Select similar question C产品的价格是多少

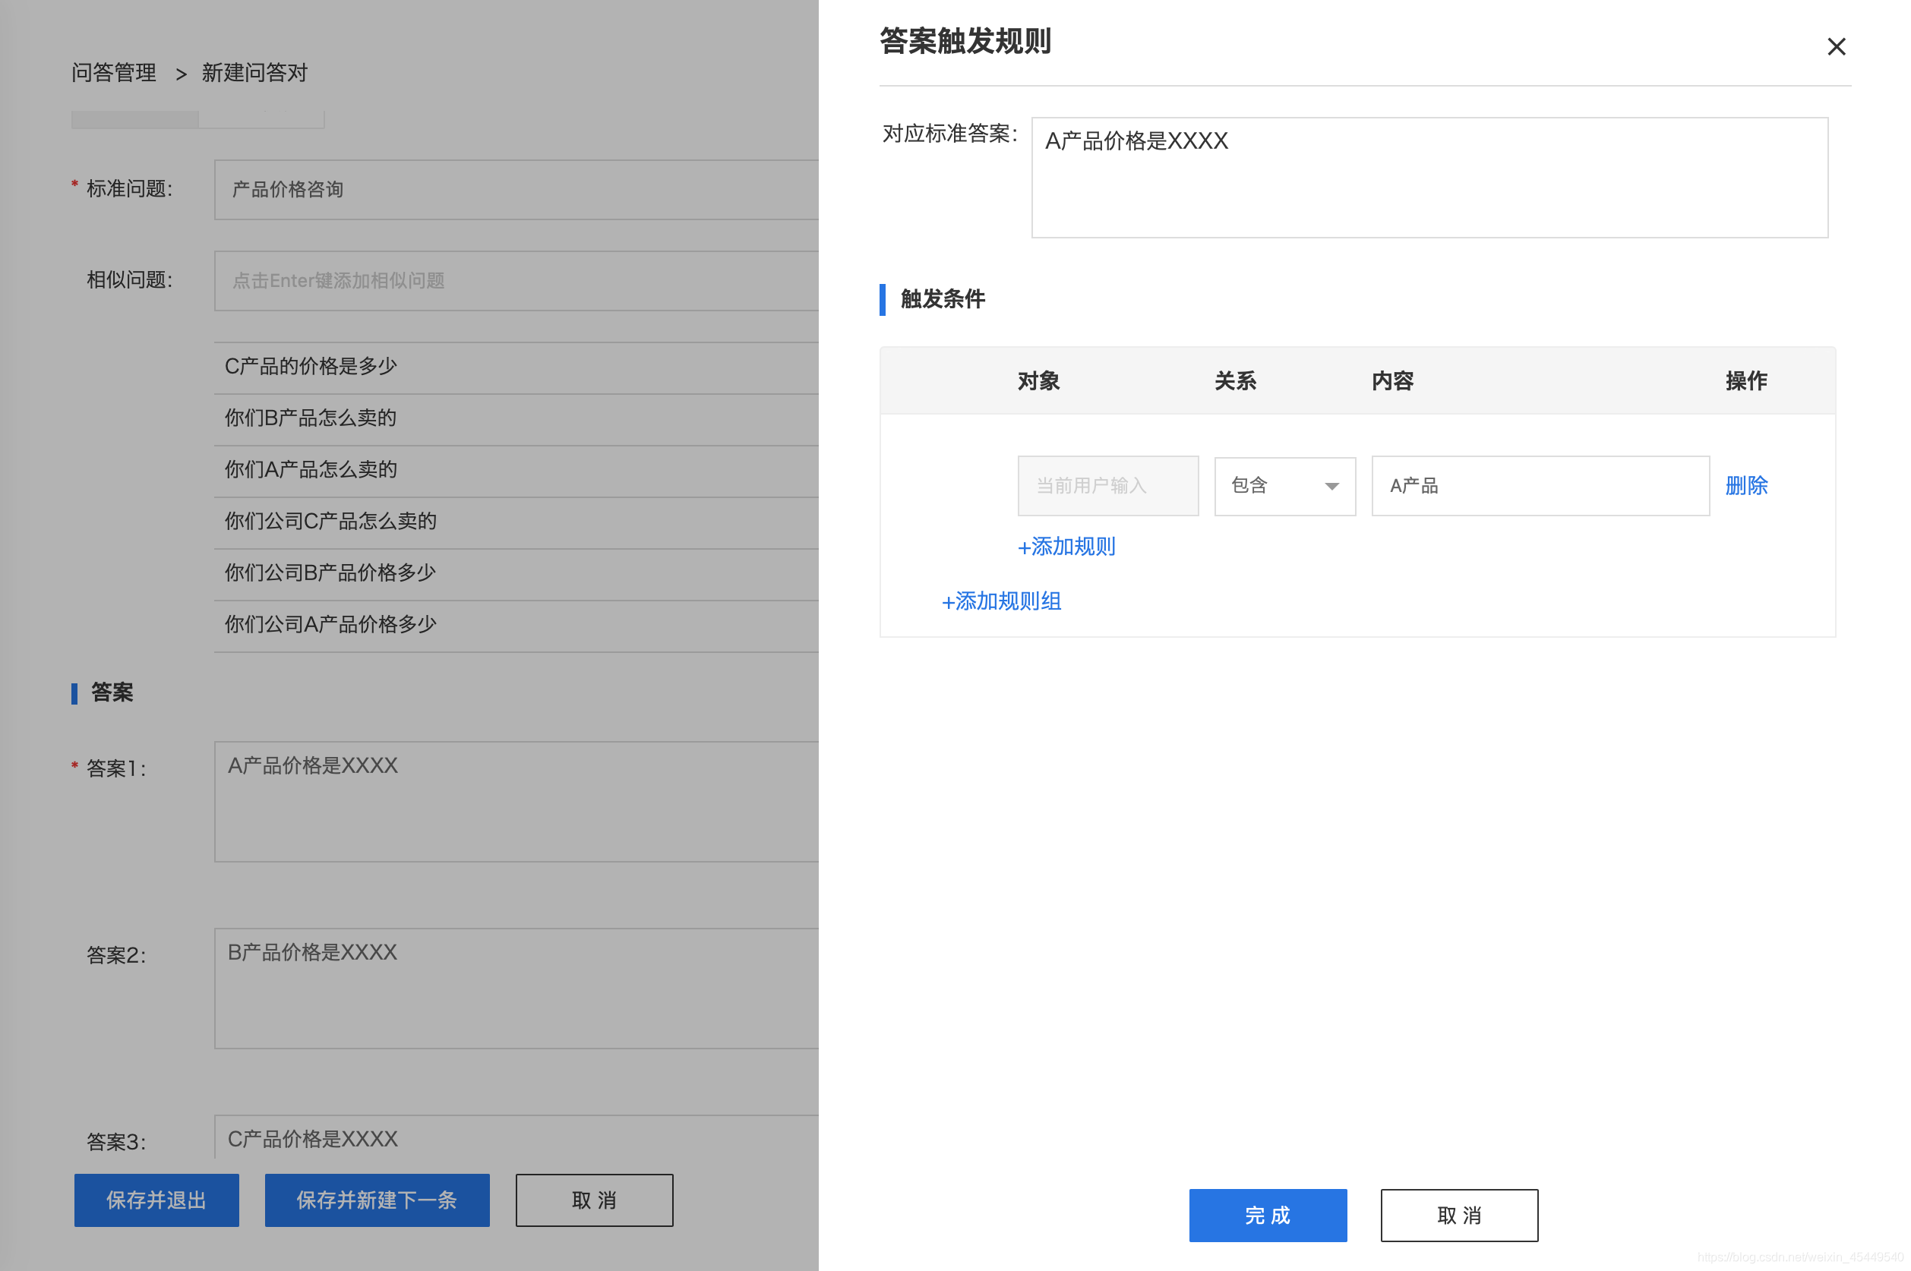(x=311, y=367)
